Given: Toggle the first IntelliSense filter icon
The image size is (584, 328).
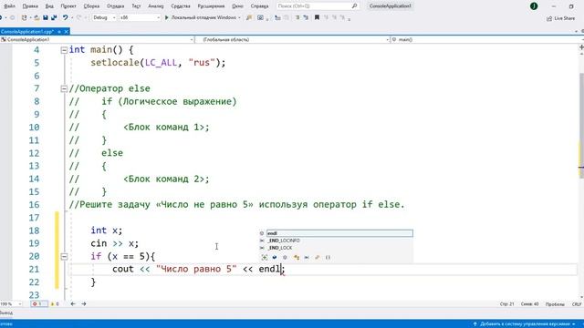Looking at the screenshot, I should [x=265, y=257].
